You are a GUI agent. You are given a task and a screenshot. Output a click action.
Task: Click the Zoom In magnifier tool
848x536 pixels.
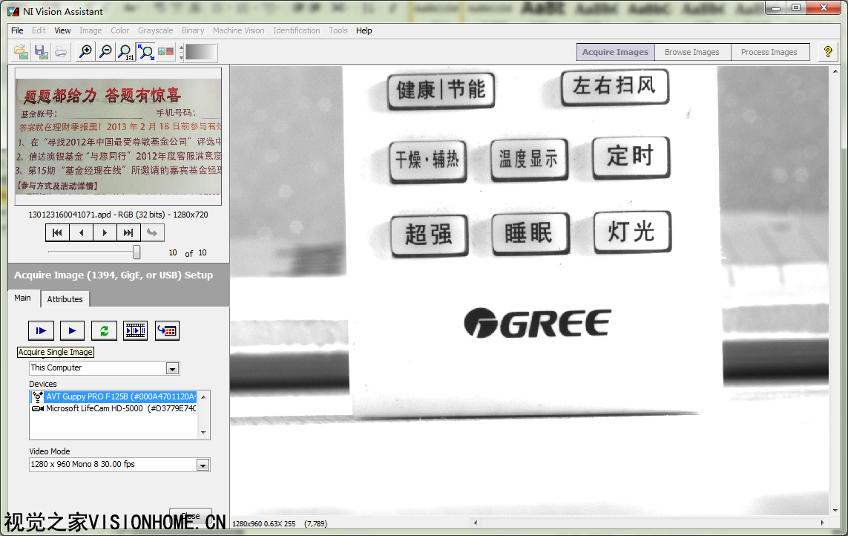click(x=85, y=52)
